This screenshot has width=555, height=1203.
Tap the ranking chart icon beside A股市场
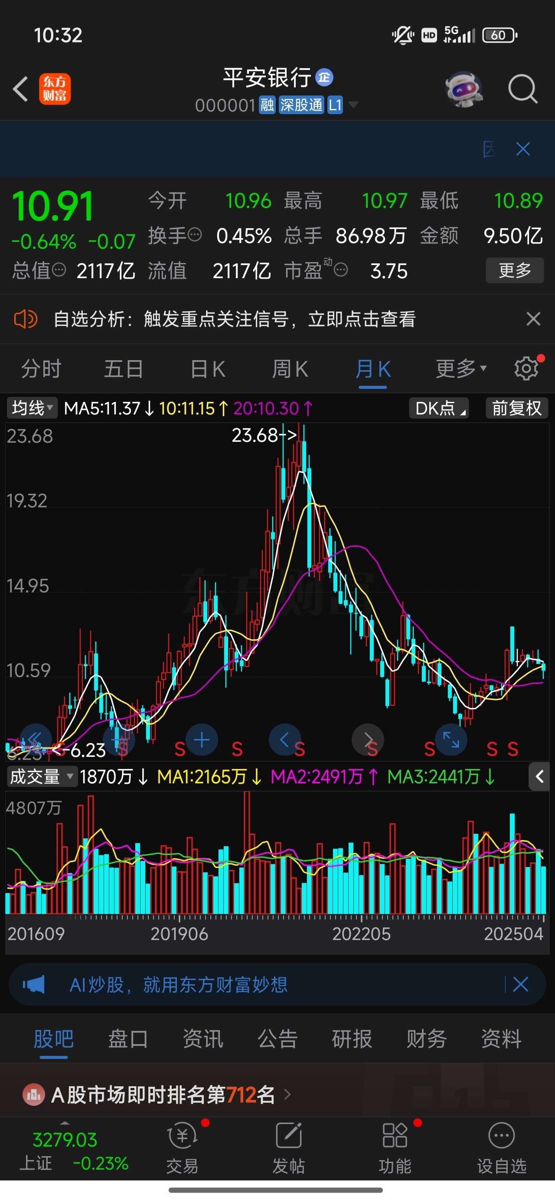(34, 1094)
